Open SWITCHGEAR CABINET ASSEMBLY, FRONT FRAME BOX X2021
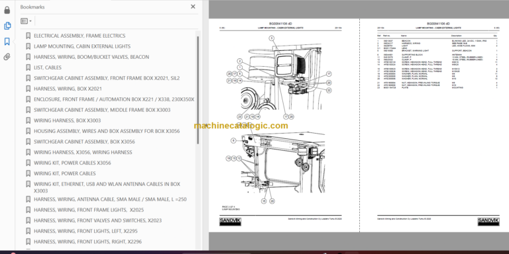 coord(107,78)
